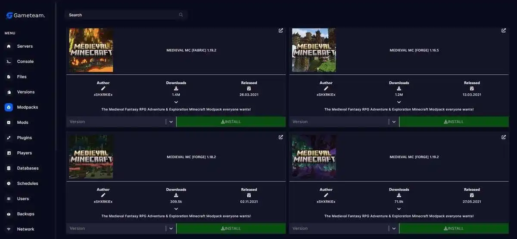
Task: Click the Network wifi icon in sidebar
Action: (9, 229)
